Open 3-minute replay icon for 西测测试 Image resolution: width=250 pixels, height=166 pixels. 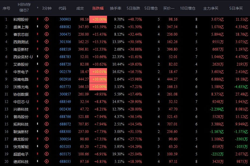(47, 42)
